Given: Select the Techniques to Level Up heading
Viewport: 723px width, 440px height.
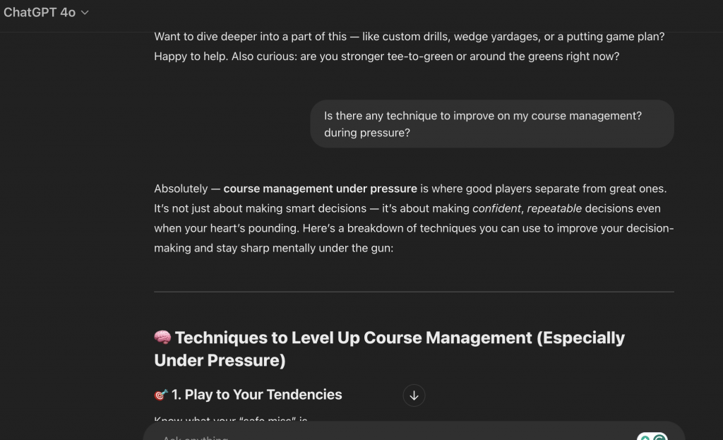Looking at the screenshot, I should tap(390, 349).
